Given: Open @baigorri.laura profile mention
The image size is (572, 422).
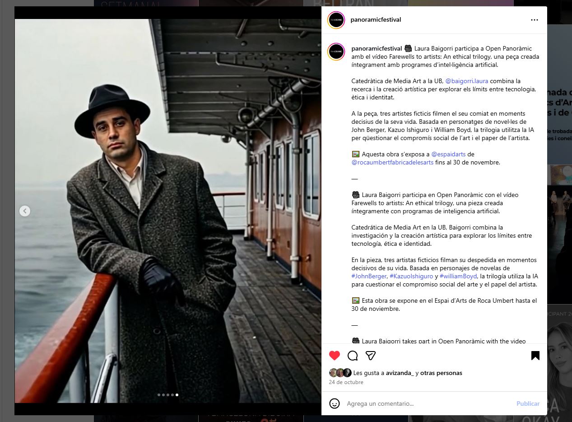Looking at the screenshot, I should [467, 81].
